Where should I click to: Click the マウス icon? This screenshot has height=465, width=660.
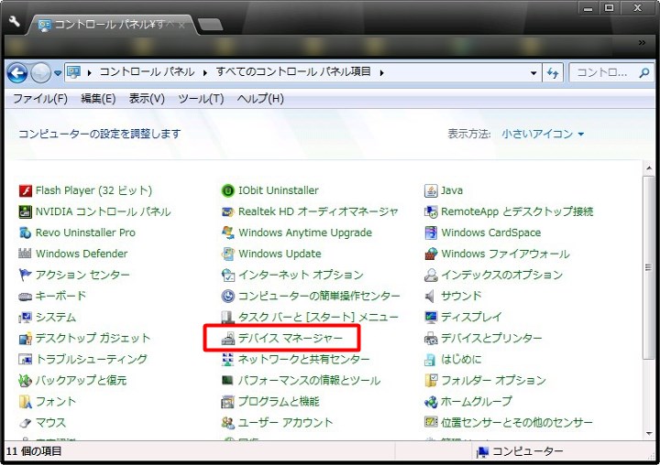tap(26, 423)
